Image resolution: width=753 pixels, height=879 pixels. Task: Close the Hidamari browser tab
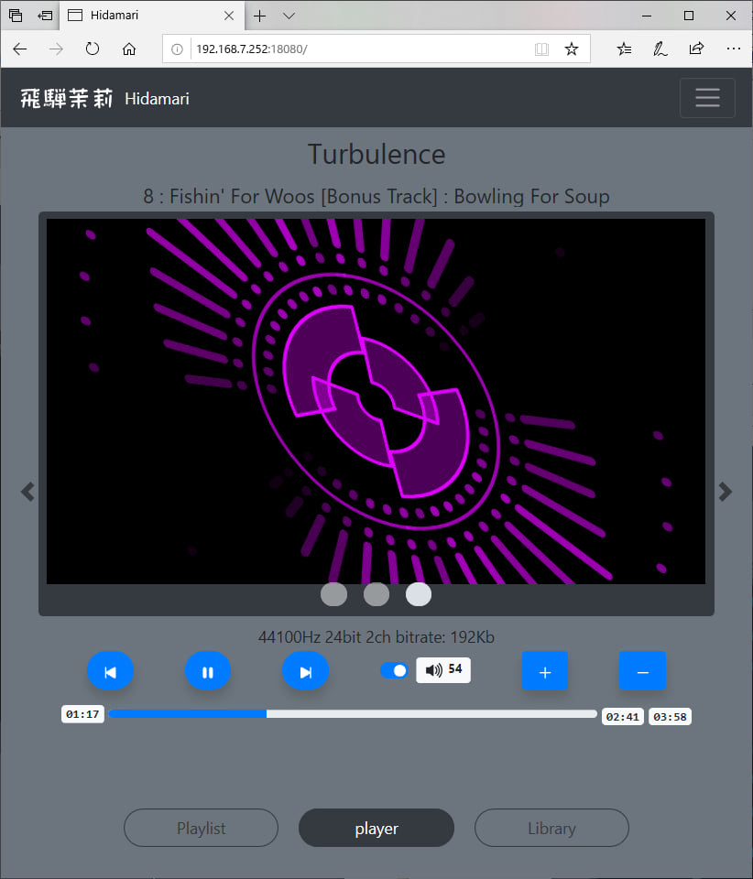point(229,16)
